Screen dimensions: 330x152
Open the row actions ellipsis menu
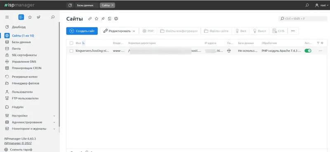tap(321, 51)
